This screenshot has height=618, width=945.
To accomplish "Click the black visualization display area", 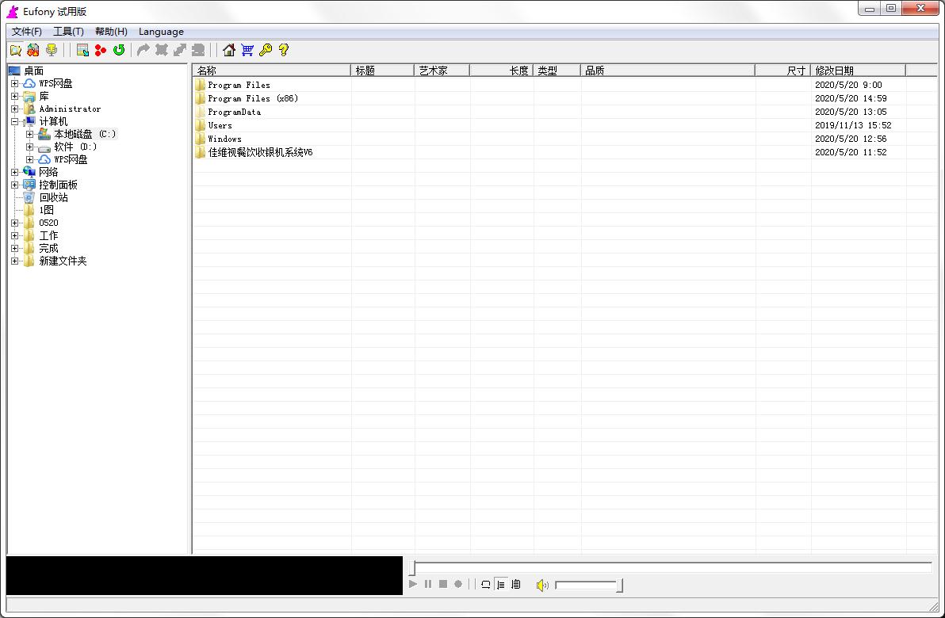I will point(205,575).
